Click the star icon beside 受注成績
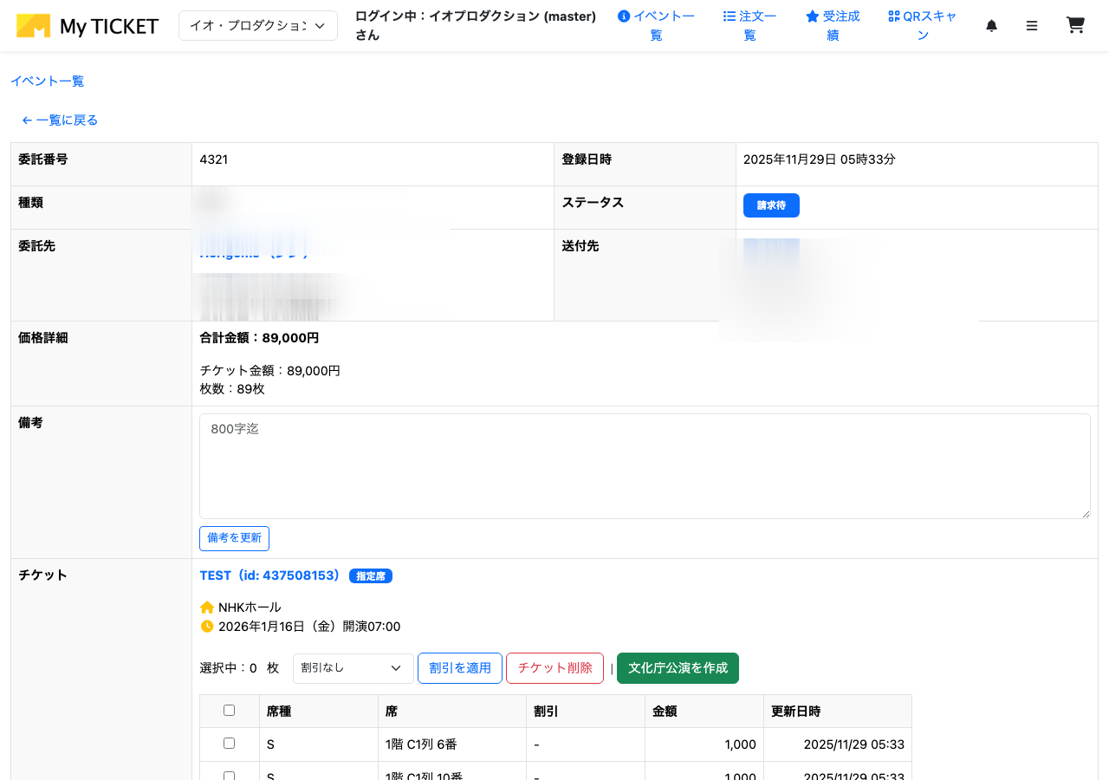The height and width of the screenshot is (780, 1109). point(812,16)
